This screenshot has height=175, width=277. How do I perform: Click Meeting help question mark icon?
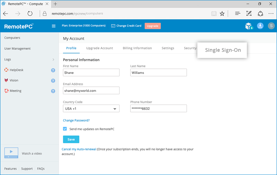53,91
